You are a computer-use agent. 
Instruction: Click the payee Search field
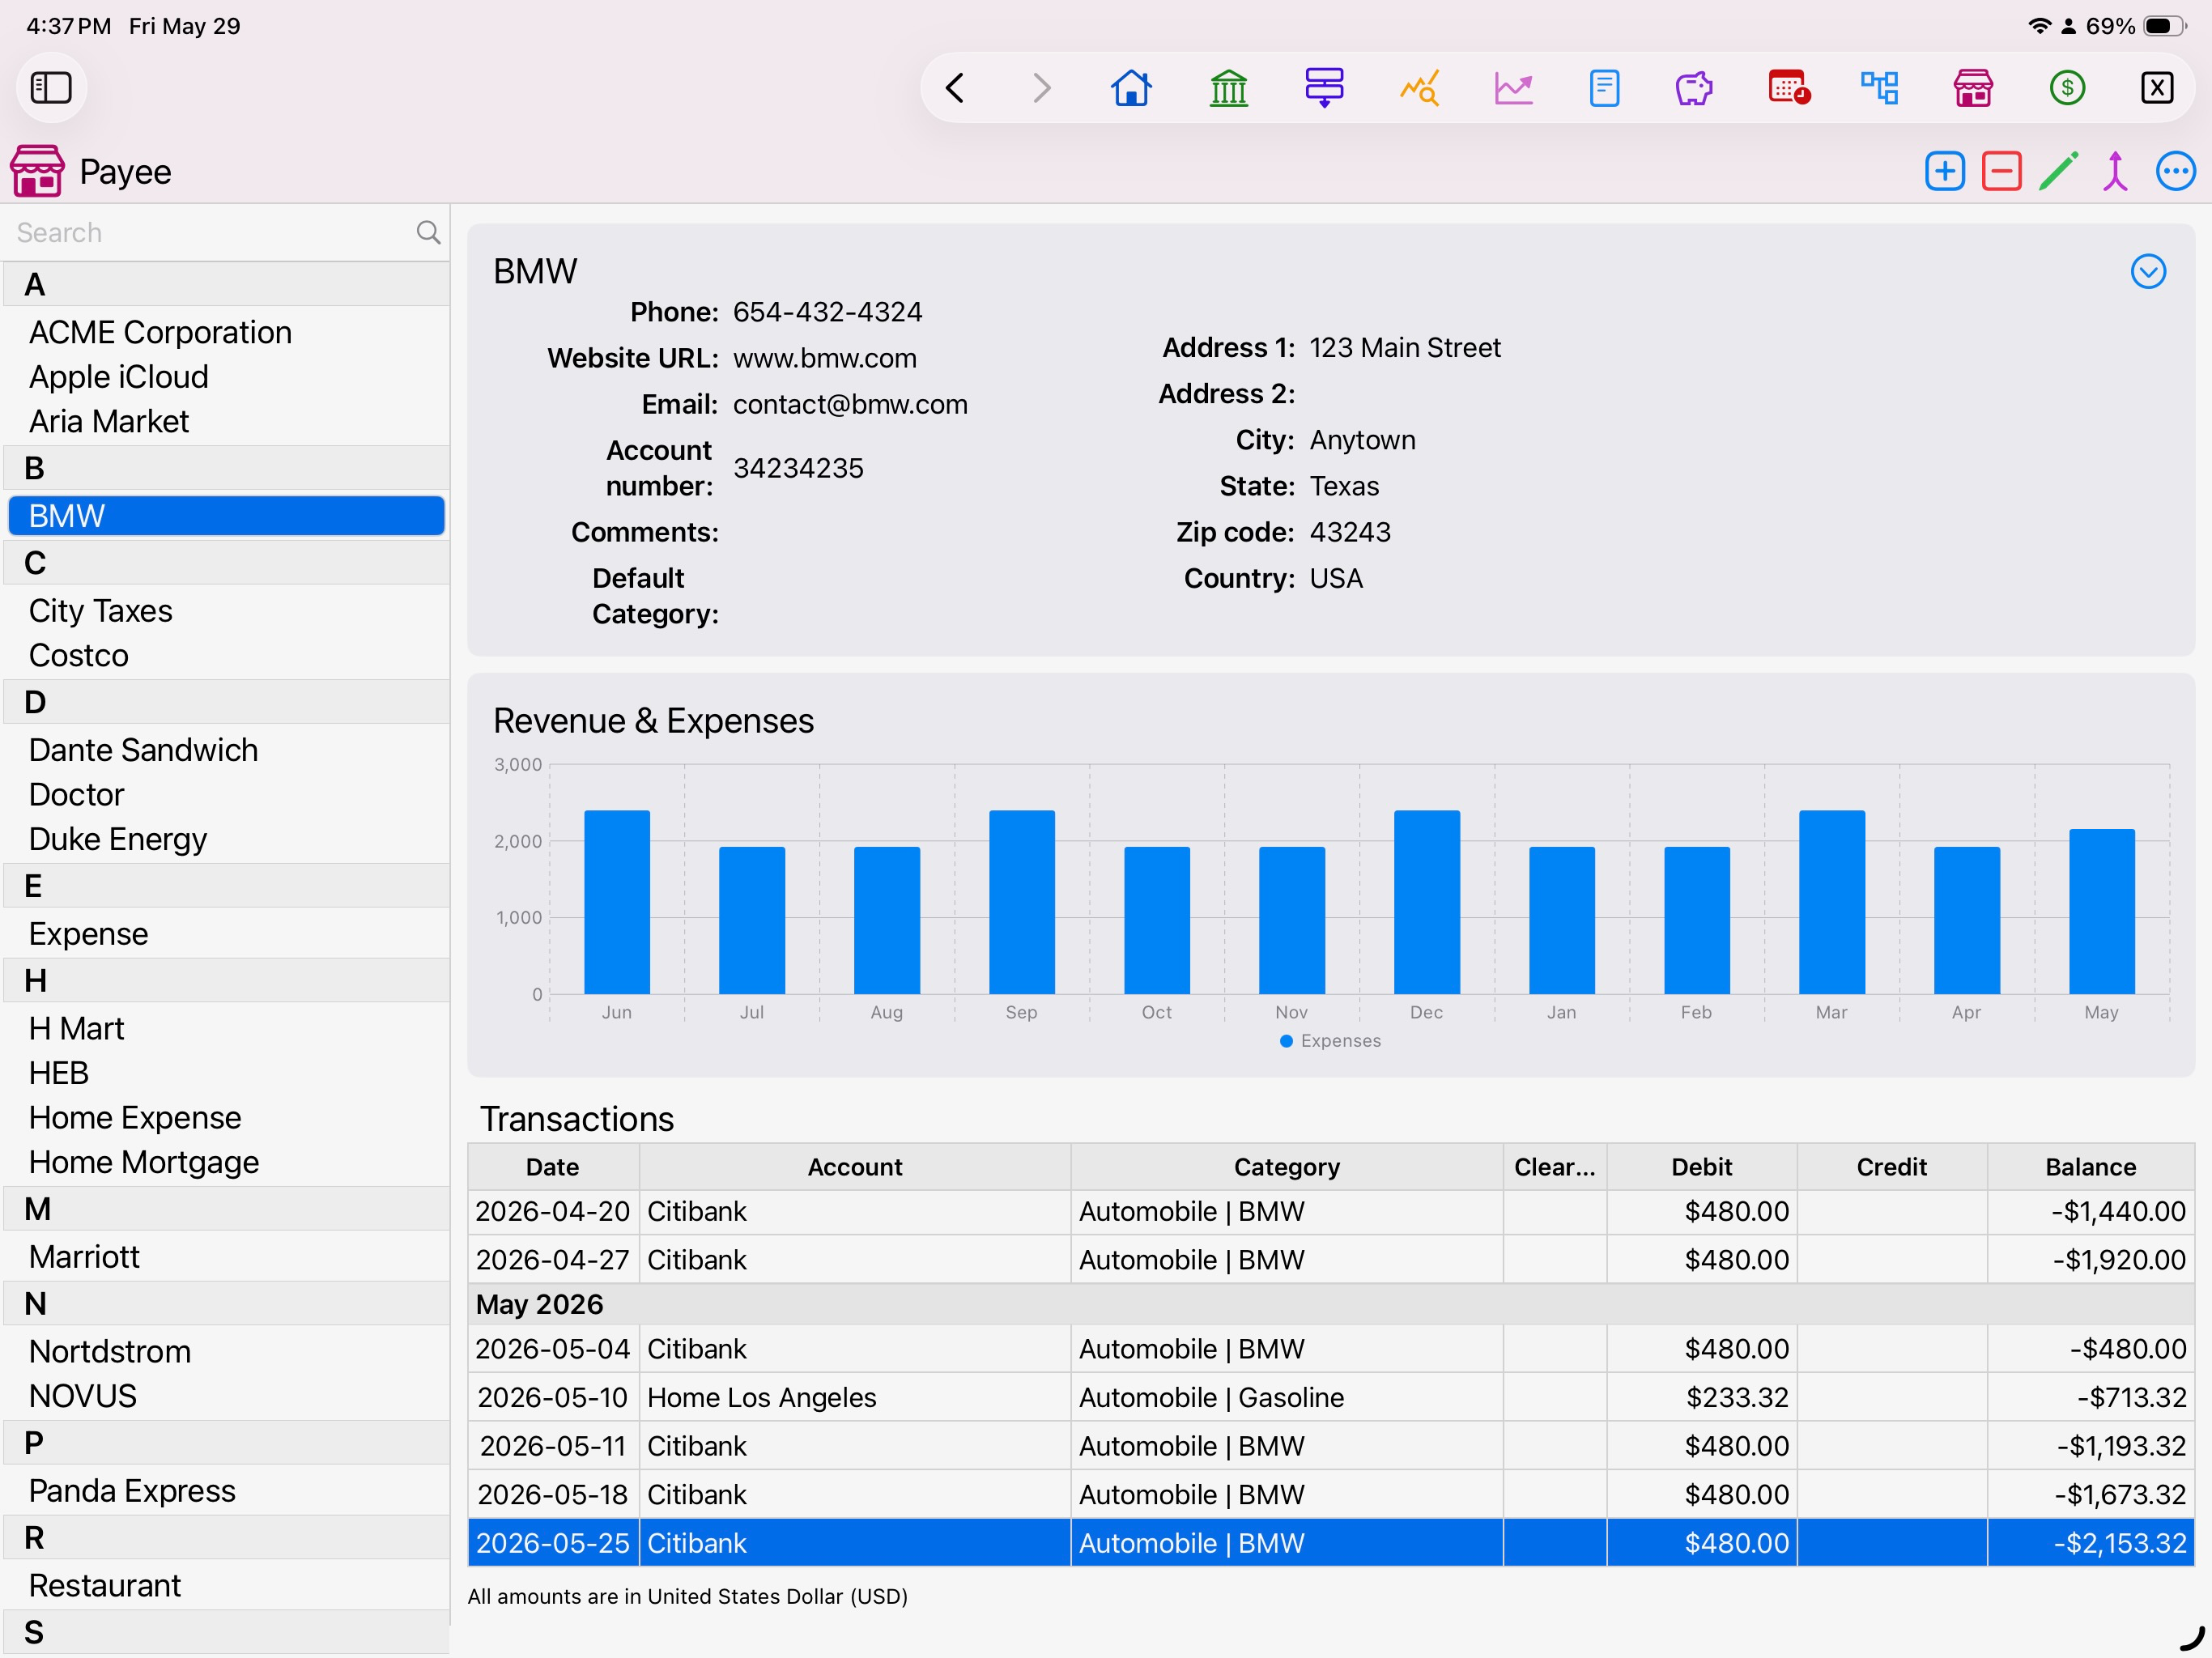[210, 233]
